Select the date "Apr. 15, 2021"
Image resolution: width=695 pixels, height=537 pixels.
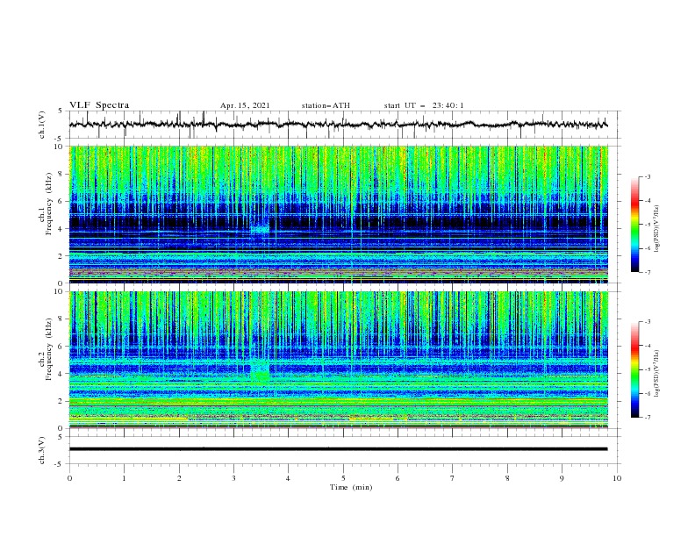pos(245,105)
